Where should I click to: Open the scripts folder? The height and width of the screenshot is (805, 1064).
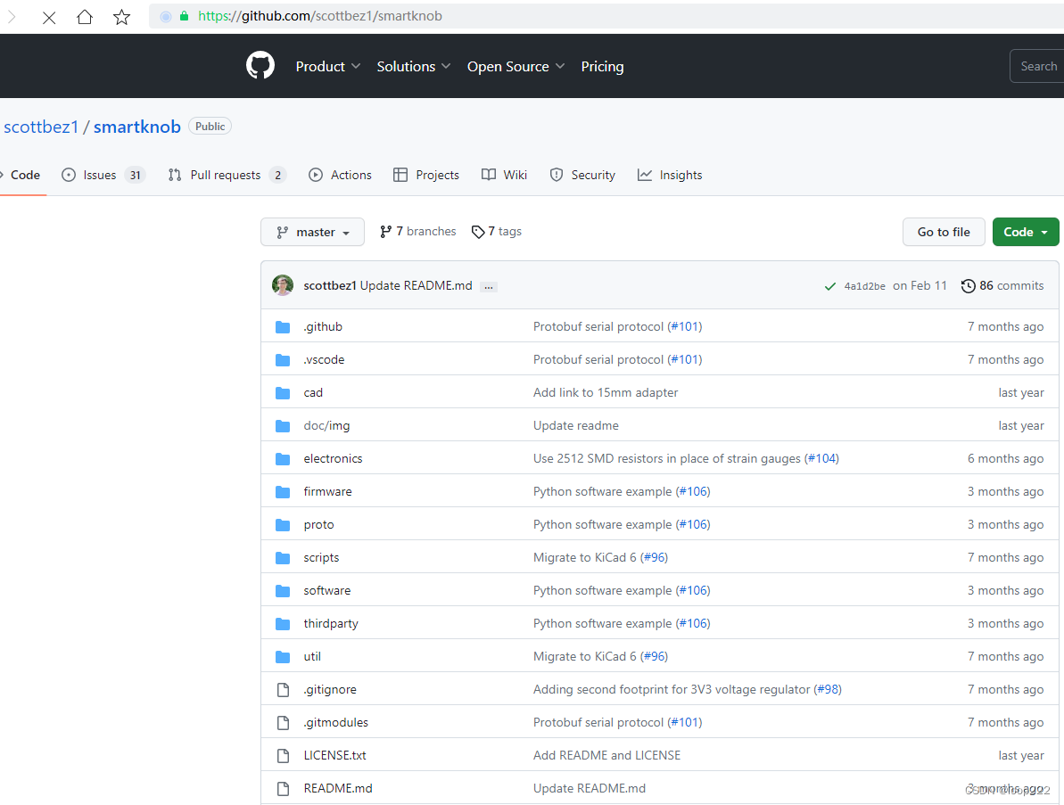click(x=321, y=557)
